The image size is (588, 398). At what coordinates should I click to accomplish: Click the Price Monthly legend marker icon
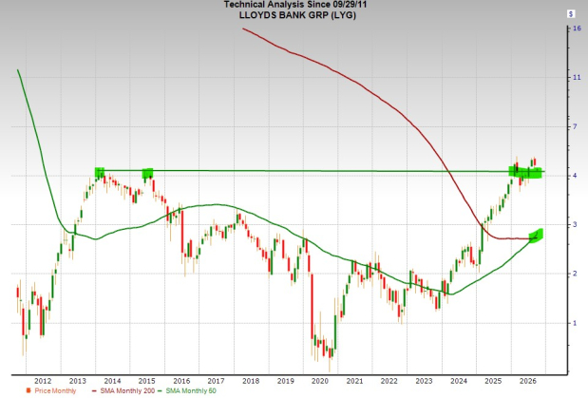pos(28,390)
